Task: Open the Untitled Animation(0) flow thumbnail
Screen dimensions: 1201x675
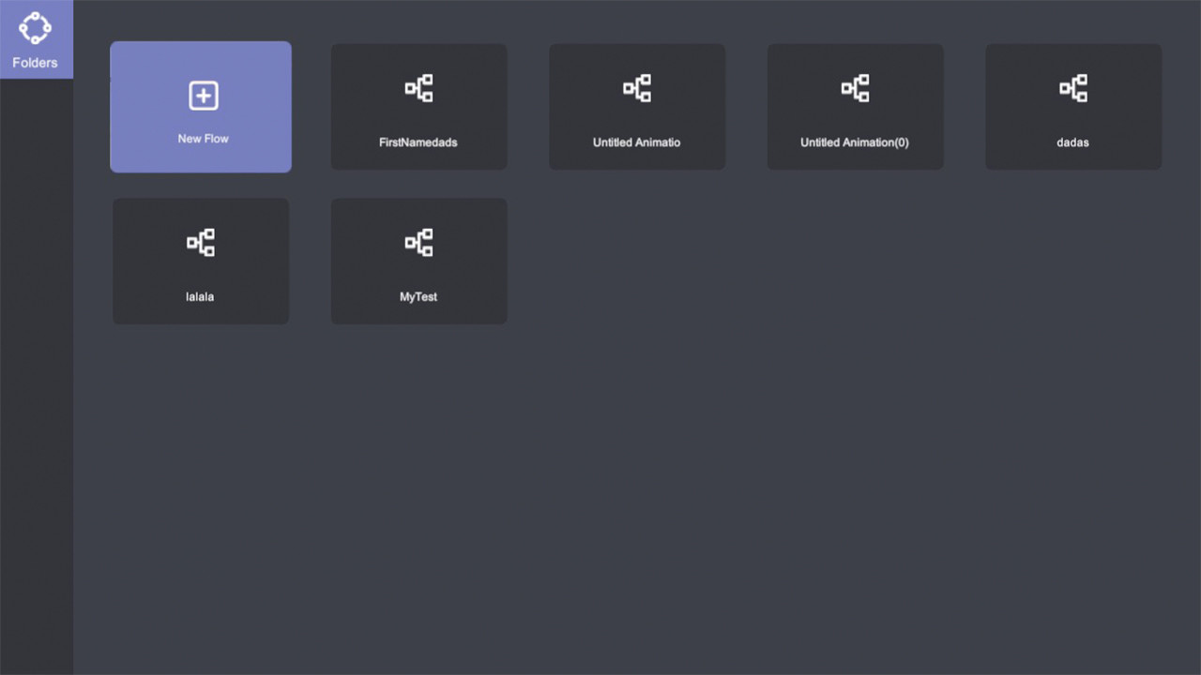Action: point(855,107)
